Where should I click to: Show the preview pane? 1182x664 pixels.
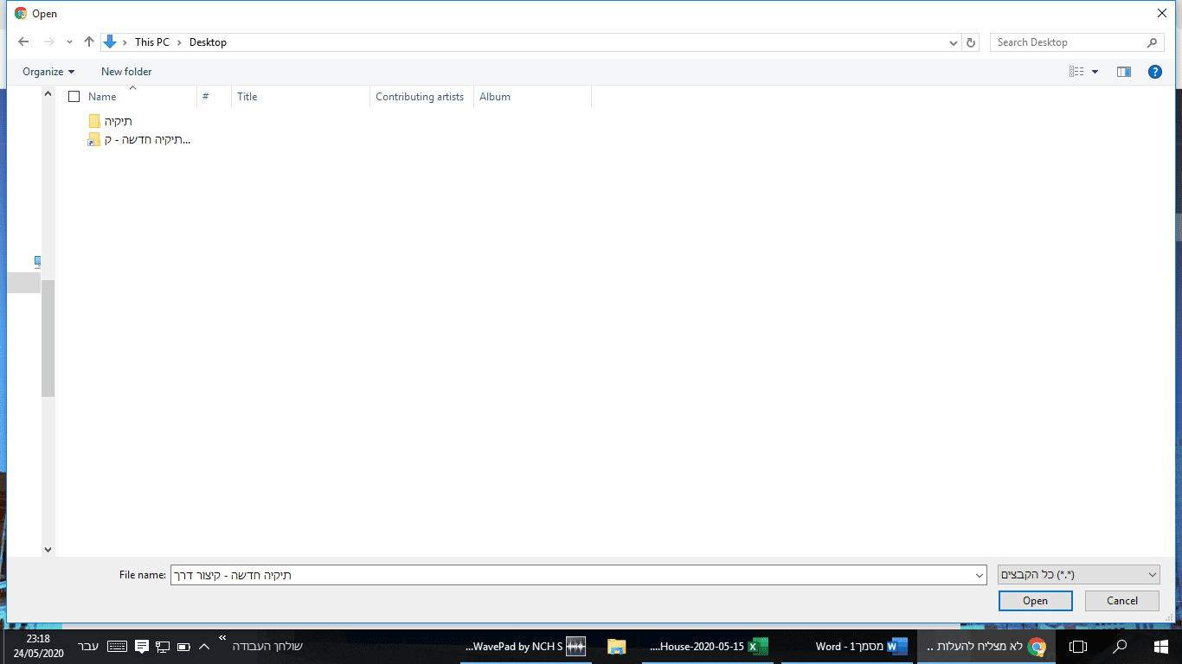(x=1124, y=72)
